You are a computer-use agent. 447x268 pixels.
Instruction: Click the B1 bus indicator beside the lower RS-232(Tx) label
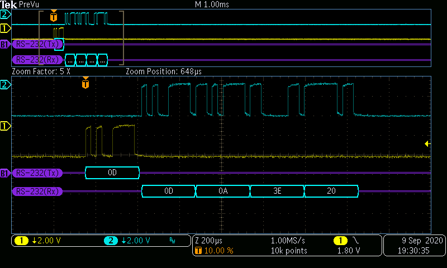click(6, 173)
